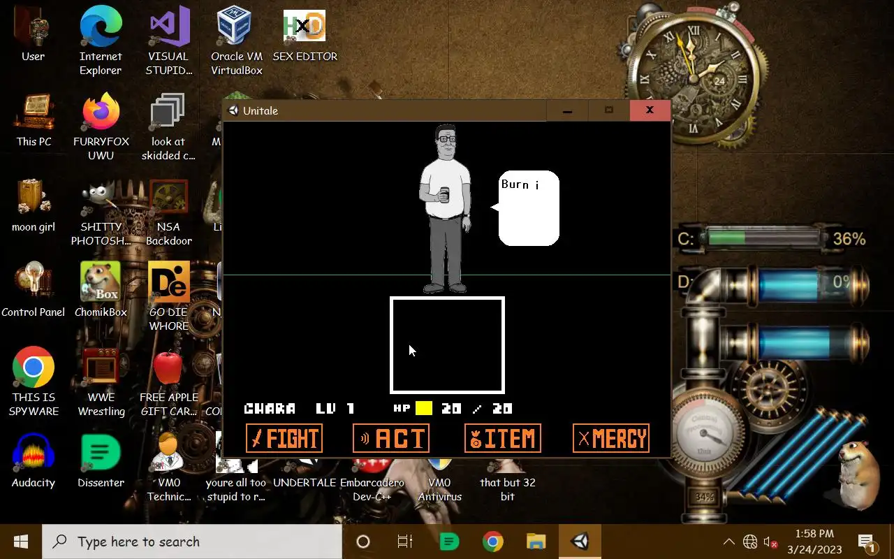The width and height of the screenshot is (894, 559).
Task: Click the "Type here to search" box
Action: tap(192, 542)
